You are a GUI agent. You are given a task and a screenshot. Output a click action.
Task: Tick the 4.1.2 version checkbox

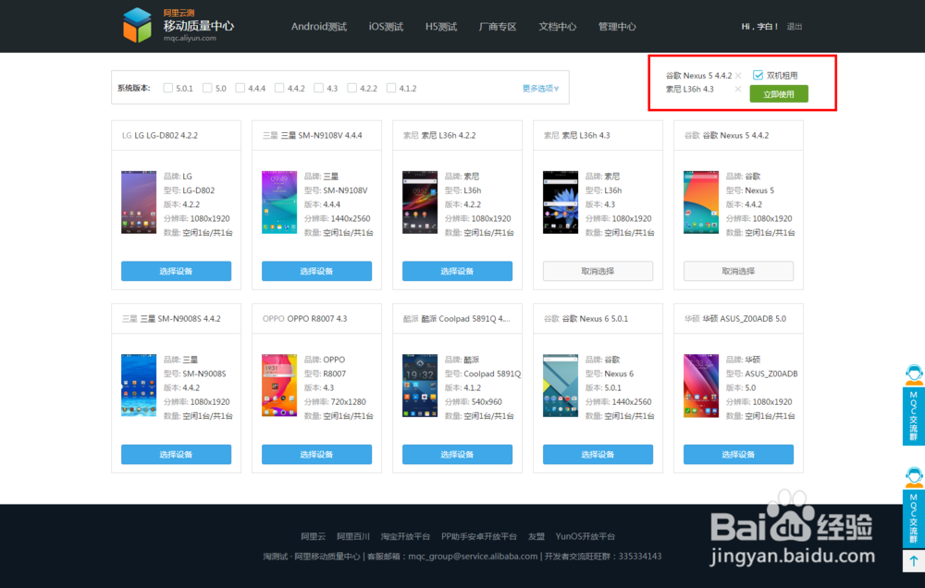[x=391, y=88]
